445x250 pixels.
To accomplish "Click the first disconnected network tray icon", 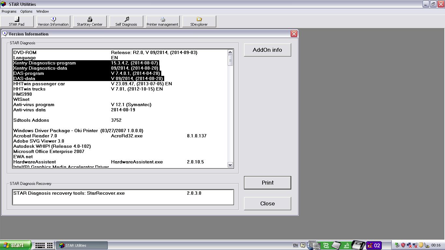I will 409,245.
